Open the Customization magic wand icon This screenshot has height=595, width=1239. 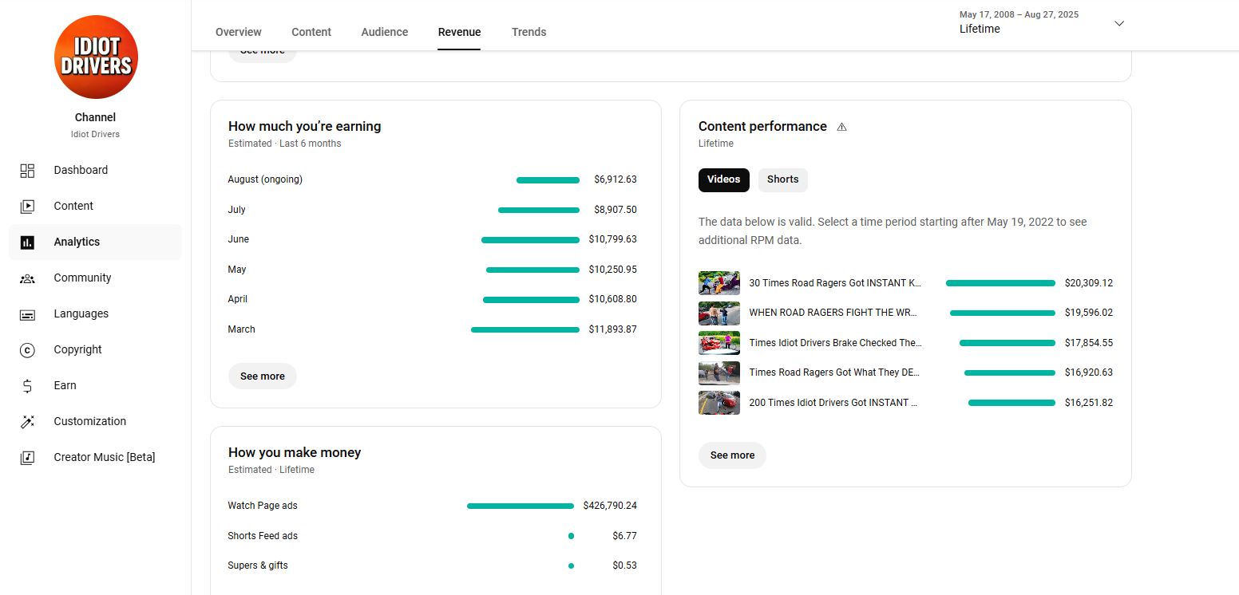tap(27, 421)
